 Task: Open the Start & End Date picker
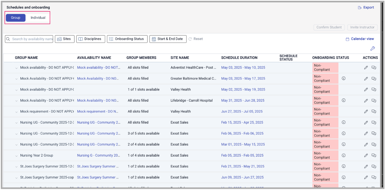[x=168, y=39]
